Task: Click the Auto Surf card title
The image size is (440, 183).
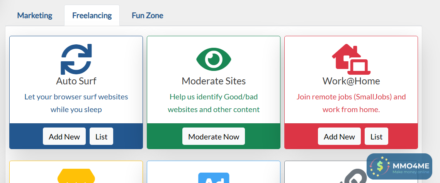Action: (x=76, y=81)
